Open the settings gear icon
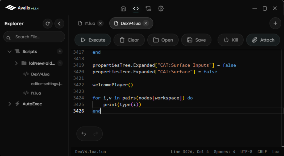This screenshot has height=156, width=284. click(x=161, y=8)
